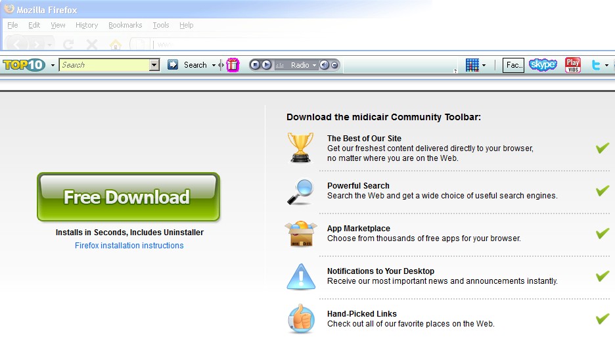Screen dimensions: 615x337
Task: Click the green Free Download button
Action: click(128, 197)
